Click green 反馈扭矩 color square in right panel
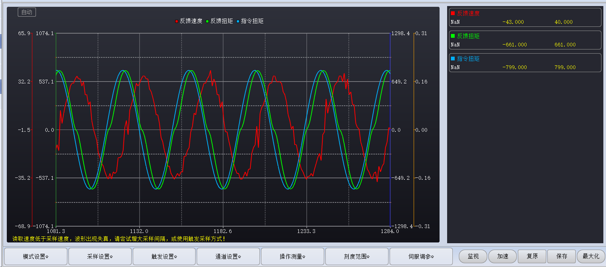This screenshot has height=267, width=606. [453, 36]
